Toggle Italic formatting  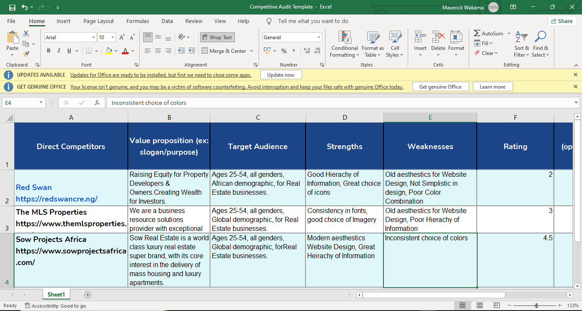click(x=59, y=51)
